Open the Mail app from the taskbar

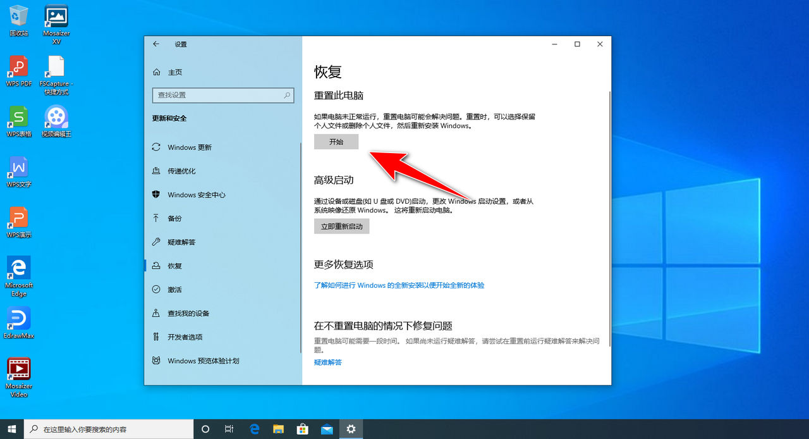327,429
